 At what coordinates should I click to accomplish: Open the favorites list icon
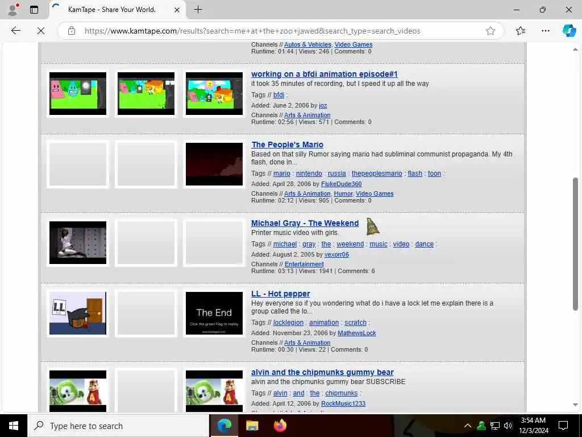[521, 31]
